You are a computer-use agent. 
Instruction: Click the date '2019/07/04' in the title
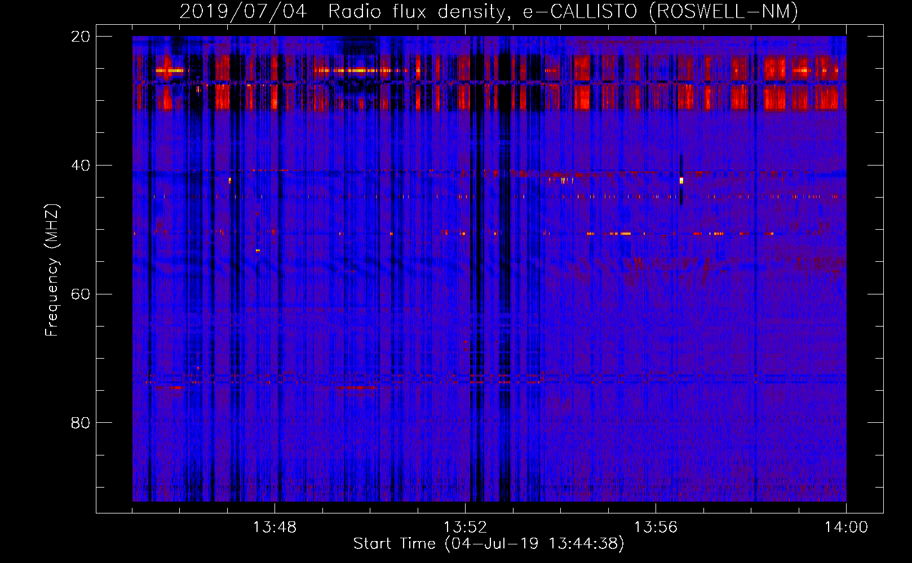pyautogui.click(x=243, y=11)
